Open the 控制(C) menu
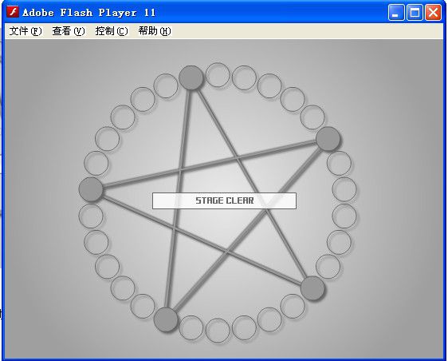This screenshot has width=448, height=361. click(112, 31)
